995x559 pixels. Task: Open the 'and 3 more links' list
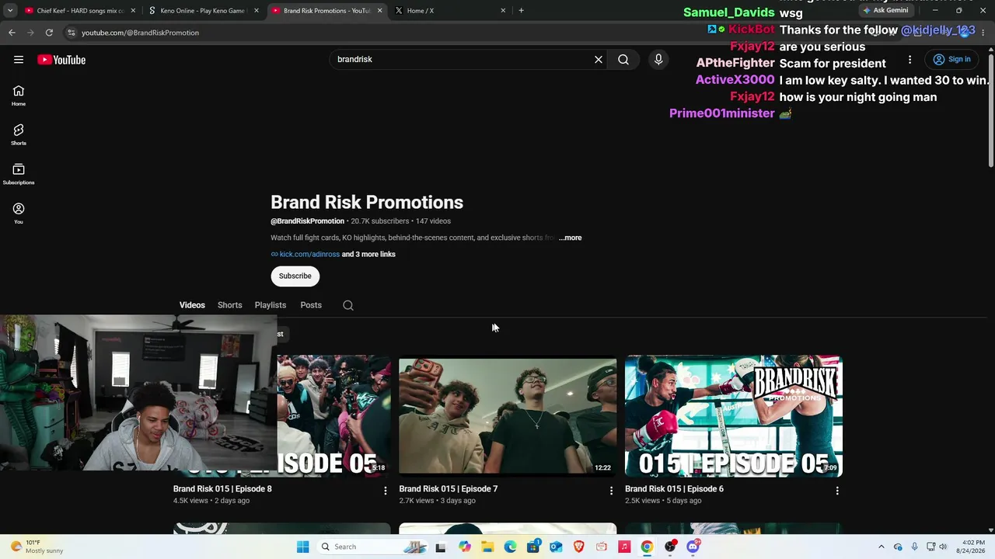(x=368, y=255)
